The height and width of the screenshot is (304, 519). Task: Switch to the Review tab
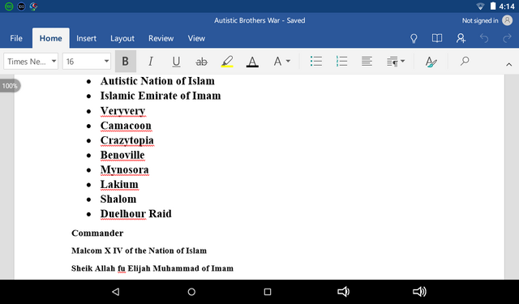[161, 38]
